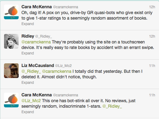The image size is (159, 119).
Task: Expand Liz McCausland's tweet
Action: click(x=27, y=83)
